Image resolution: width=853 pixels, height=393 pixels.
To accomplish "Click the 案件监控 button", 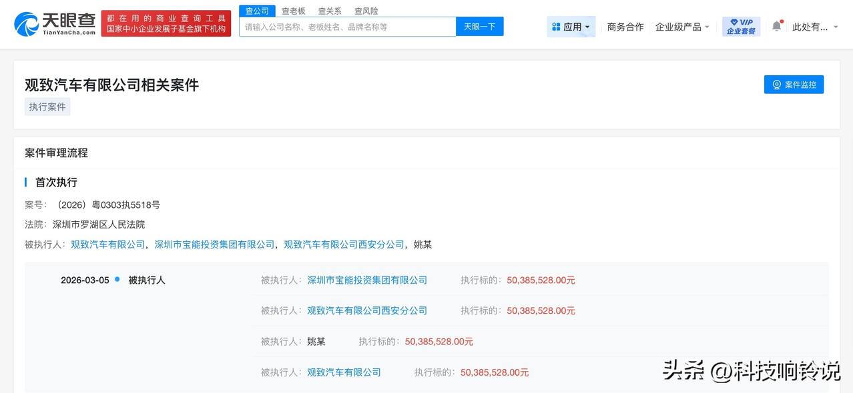I will pos(794,85).
